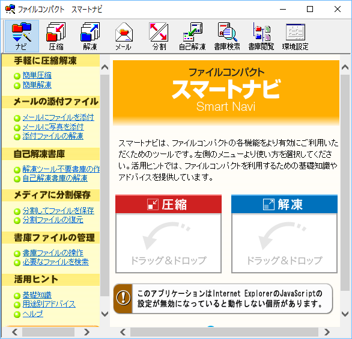
Task: Click the 簡単圧縮 link
Action: (37, 75)
